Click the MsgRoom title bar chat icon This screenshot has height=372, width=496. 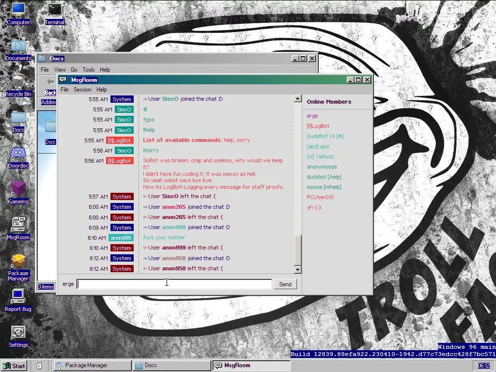pyautogui.click(x=63, y=79)
